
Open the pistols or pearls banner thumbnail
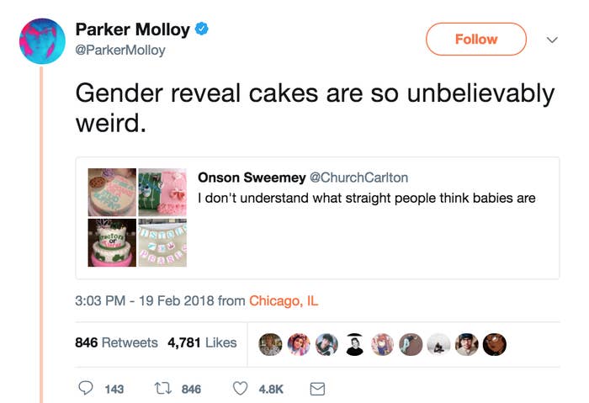tap(162, 243)
